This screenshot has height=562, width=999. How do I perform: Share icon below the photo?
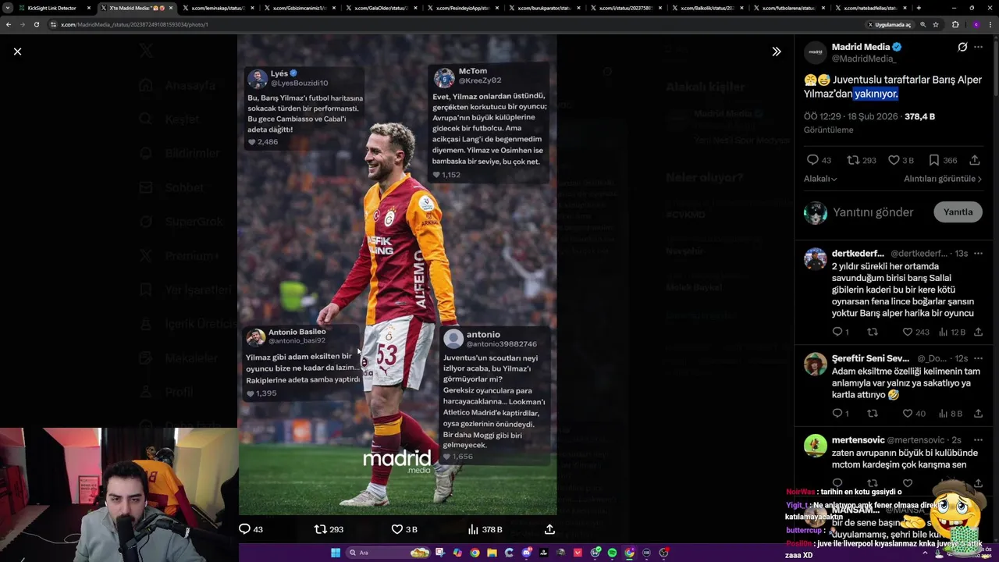click(549, 529)
